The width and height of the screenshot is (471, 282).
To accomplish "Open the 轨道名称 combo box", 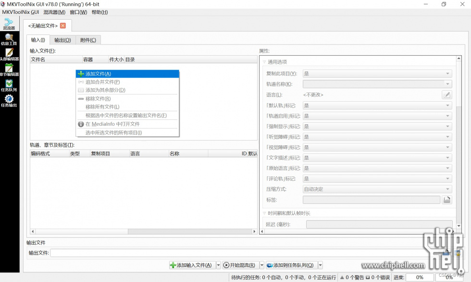I will (x=377, y=84).
